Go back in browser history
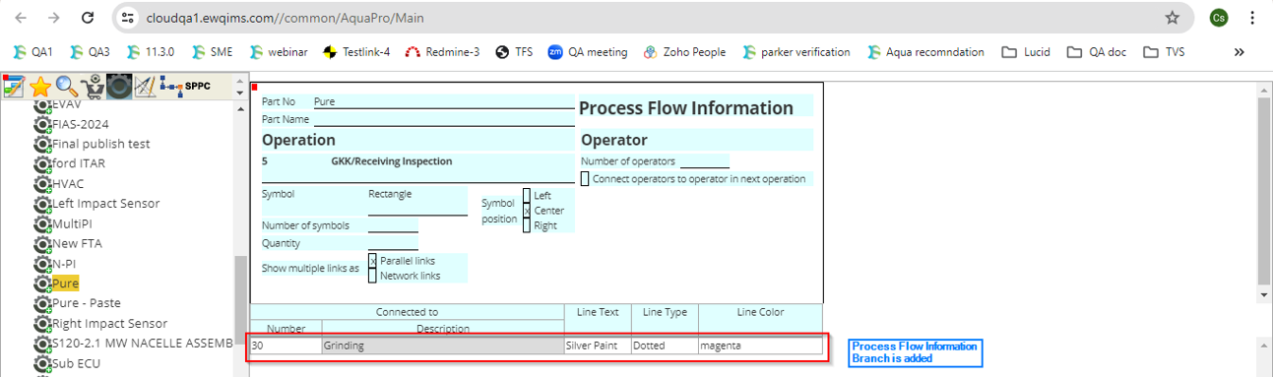This screenshot has height=378, width=1273. (x=21, y=18)
